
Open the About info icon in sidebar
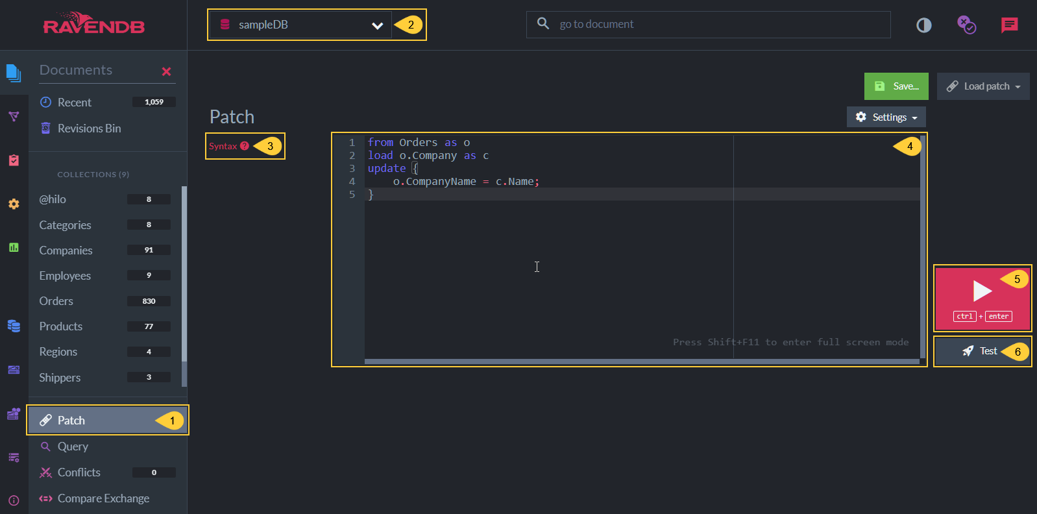pos(14,500)
